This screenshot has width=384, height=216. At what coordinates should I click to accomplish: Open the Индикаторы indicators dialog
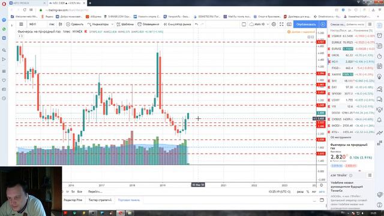point(98,24)
